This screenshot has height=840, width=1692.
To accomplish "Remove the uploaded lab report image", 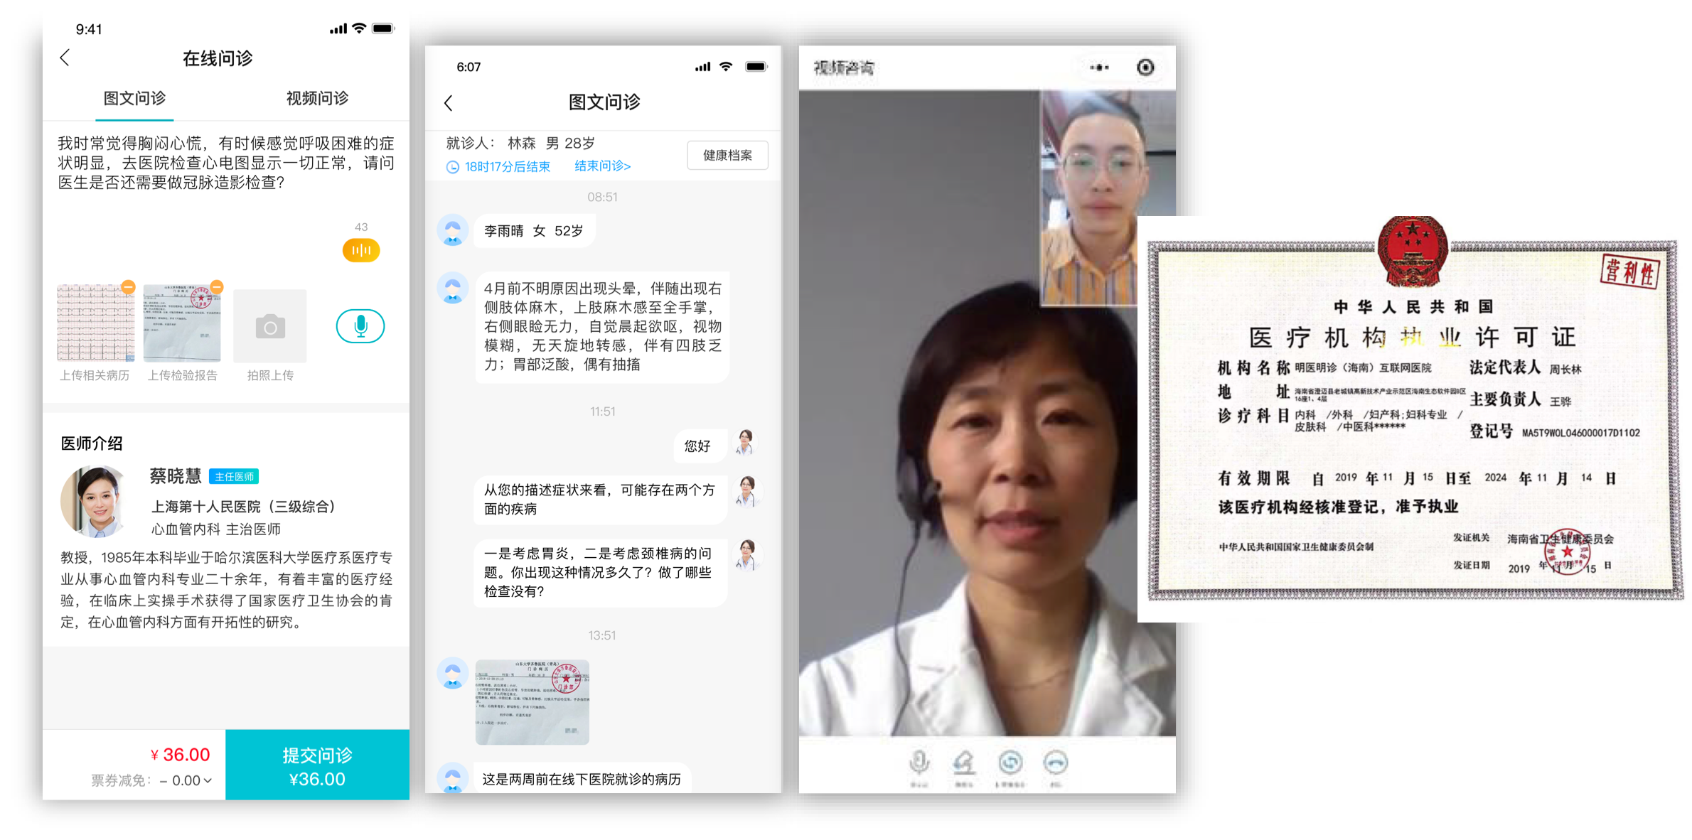I will [x=217, y=287].
